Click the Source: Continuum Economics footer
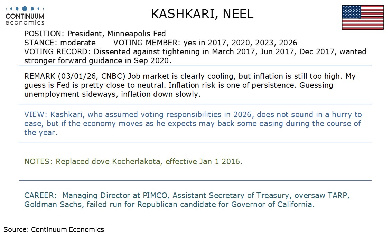This screenshot has height=235, width=392. 54,229
